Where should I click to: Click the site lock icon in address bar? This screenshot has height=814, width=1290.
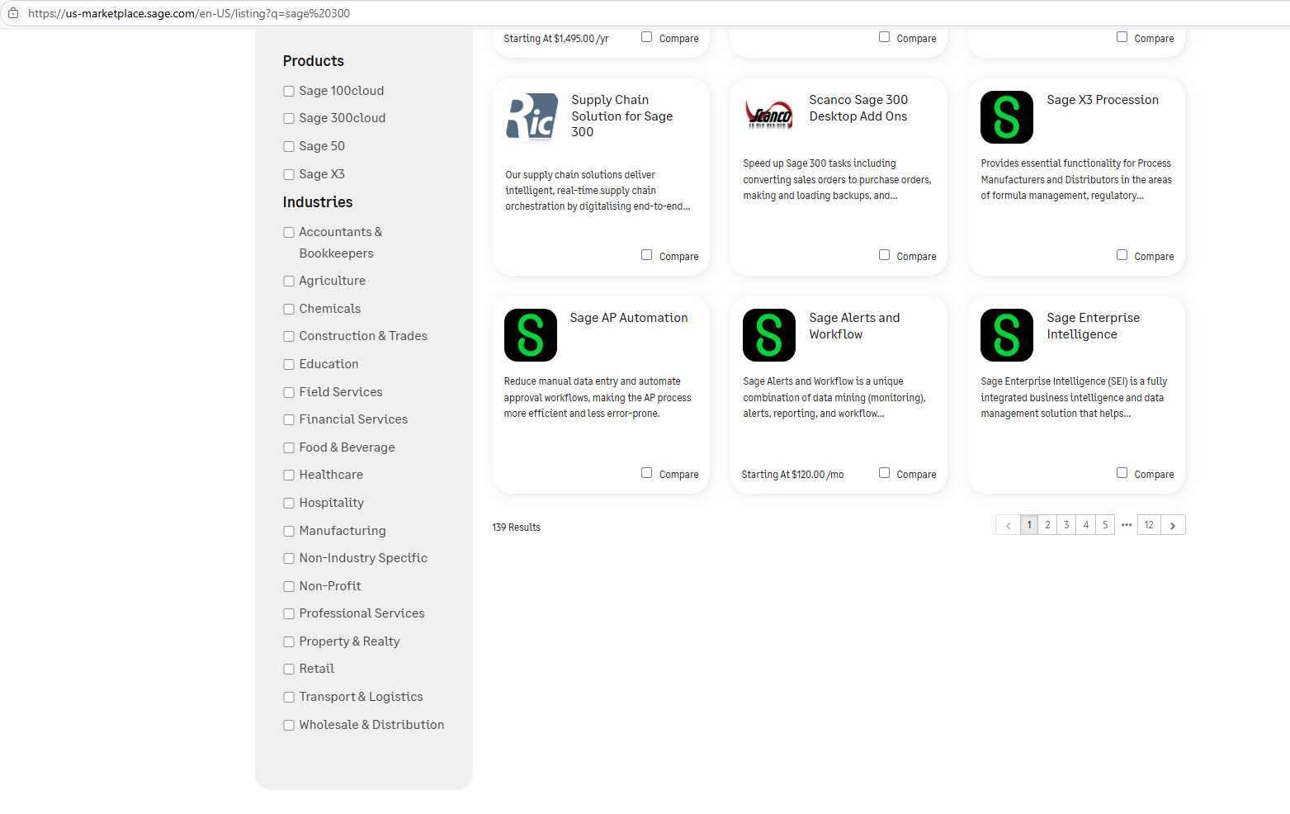click(x=13, y=13)
